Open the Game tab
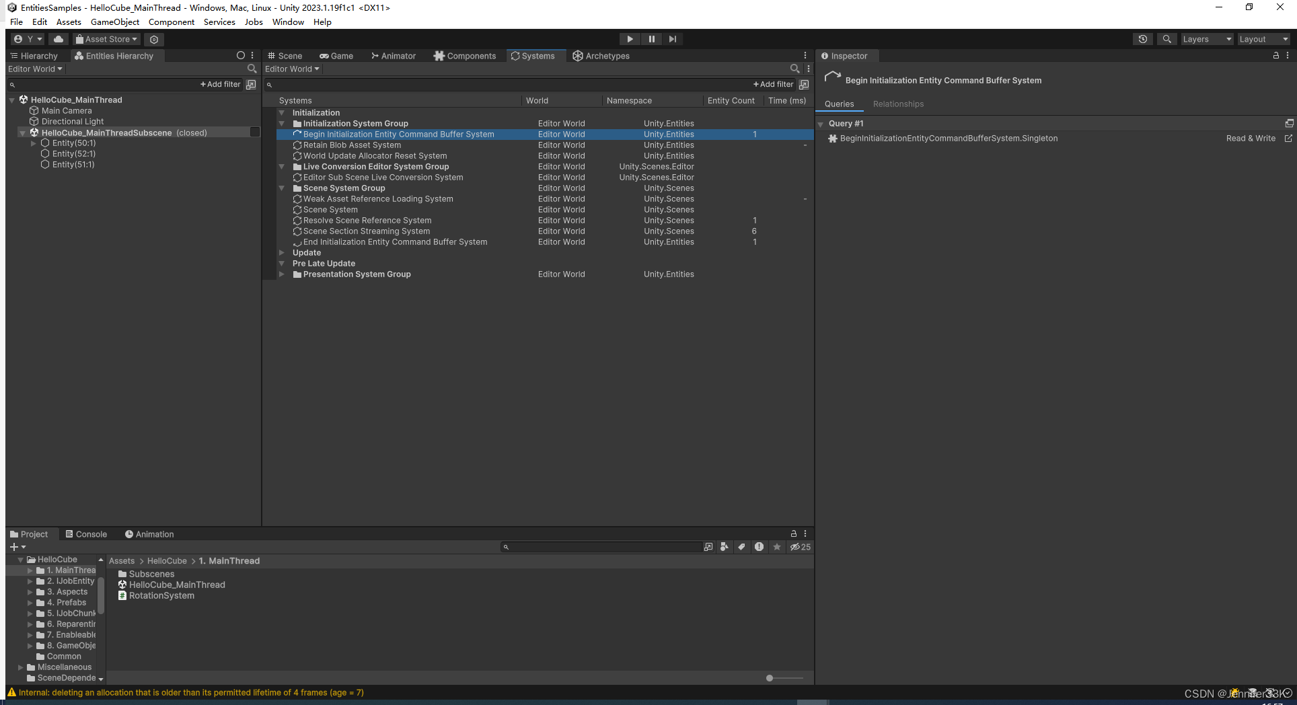This screenshot has width=1297, height=705. [x=336, y=56]
